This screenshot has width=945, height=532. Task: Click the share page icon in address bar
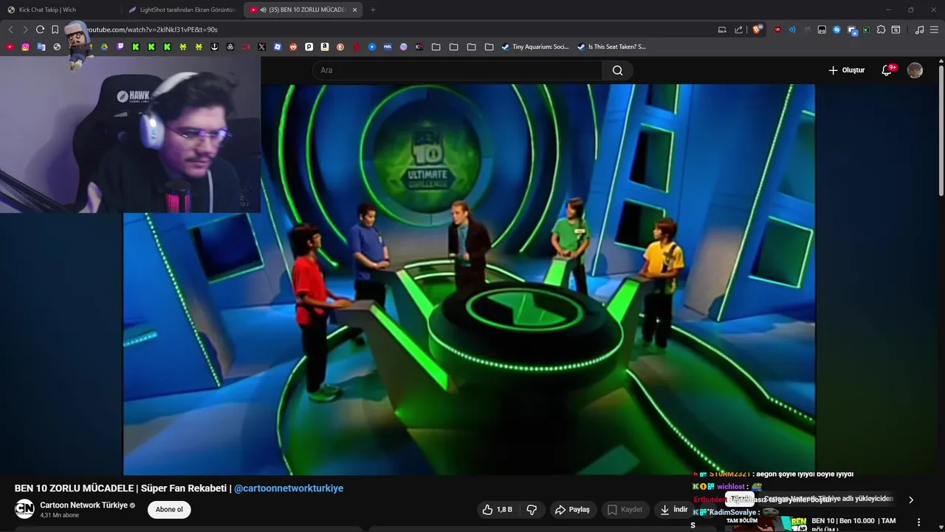point(739,30)
